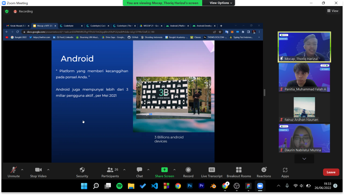The height and width of the screenshot is (195, 344).
Task: Open the View Options dropdown
Action: 221,3
